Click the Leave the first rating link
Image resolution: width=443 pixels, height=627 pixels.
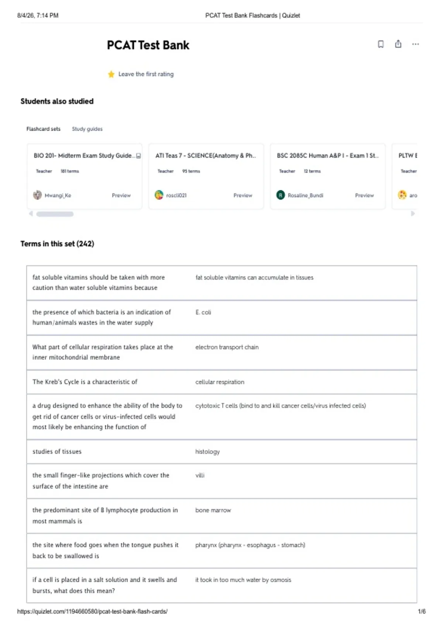[x=146, y=74]
